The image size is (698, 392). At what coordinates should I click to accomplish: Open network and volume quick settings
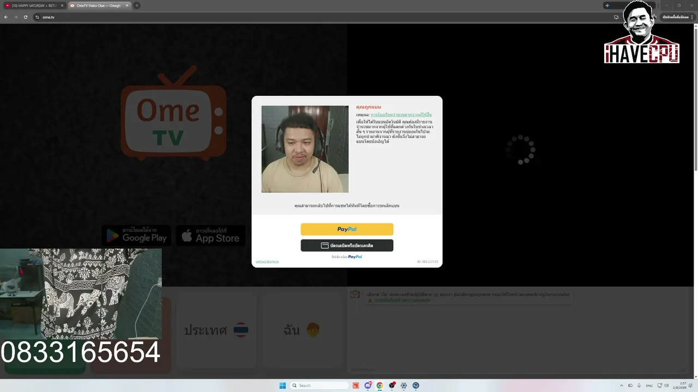[x=663, y=385]
